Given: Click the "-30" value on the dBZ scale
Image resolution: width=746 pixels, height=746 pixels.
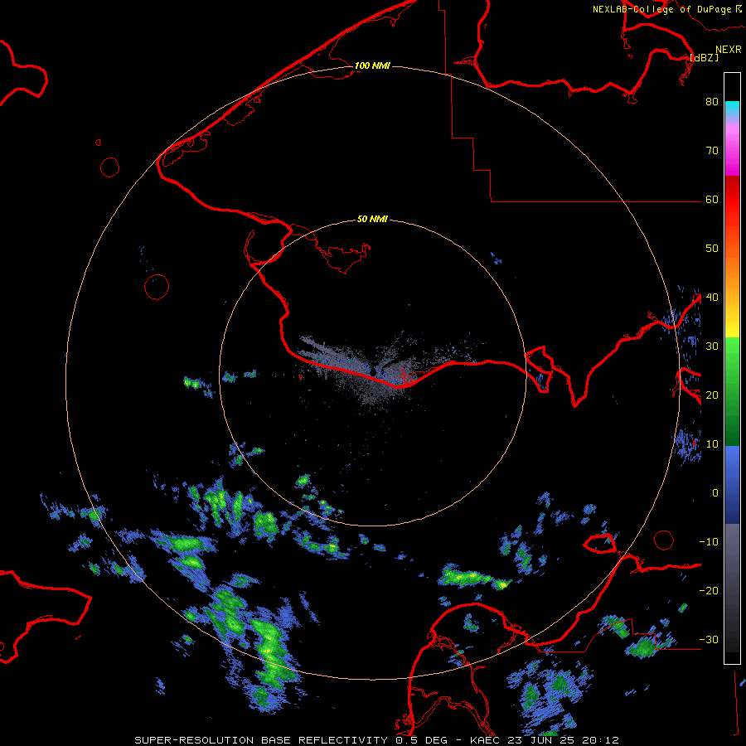Looking at the screenshot, I should (709, 639).
